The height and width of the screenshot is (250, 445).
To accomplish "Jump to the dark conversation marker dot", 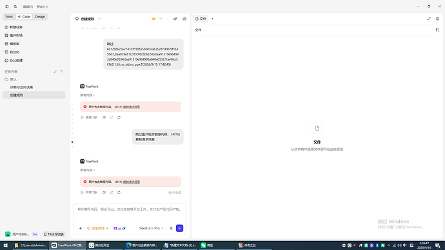I will (x=72, y=142).
